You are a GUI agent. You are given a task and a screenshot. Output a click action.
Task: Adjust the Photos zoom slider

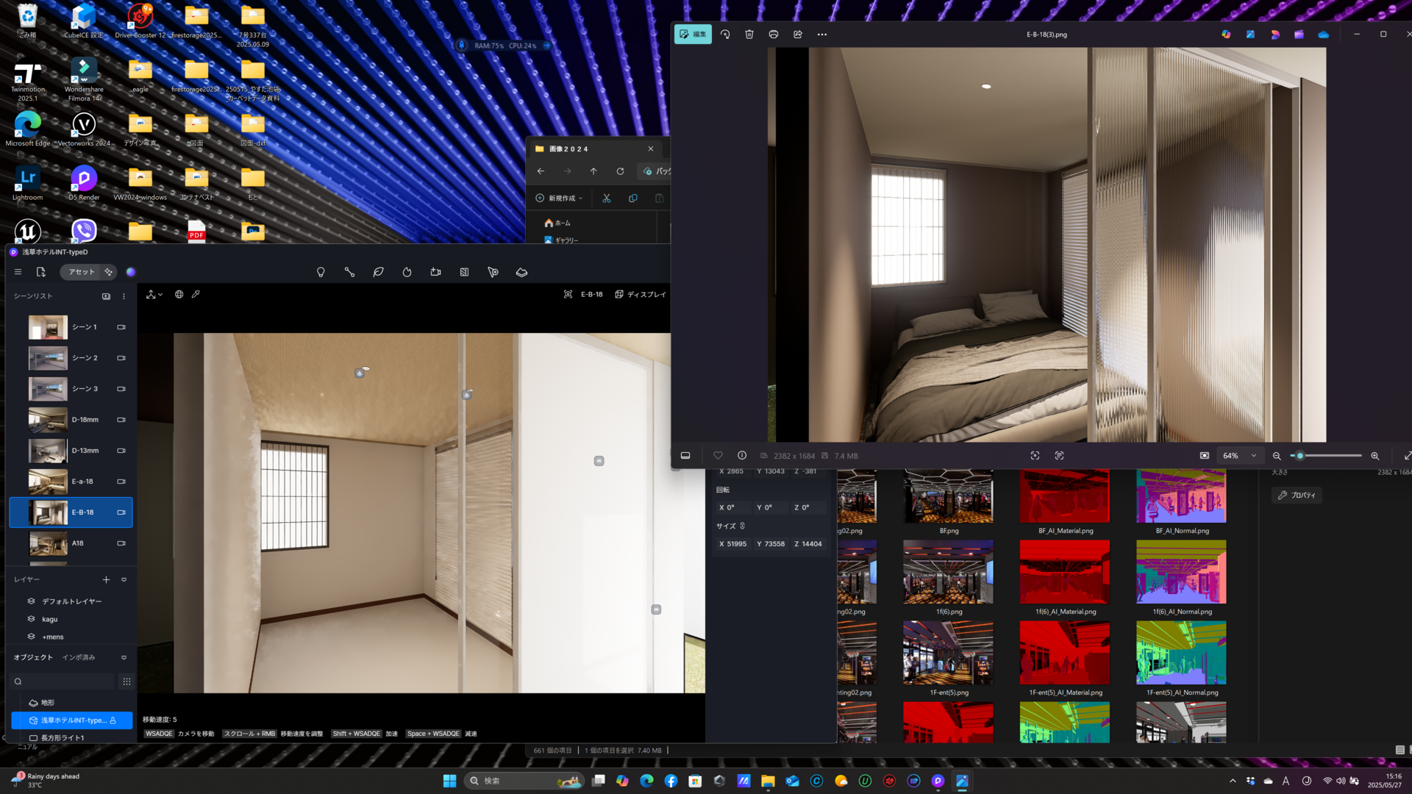(1327, 456)
